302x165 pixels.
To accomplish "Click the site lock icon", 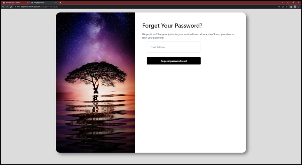I will point(15,7).
